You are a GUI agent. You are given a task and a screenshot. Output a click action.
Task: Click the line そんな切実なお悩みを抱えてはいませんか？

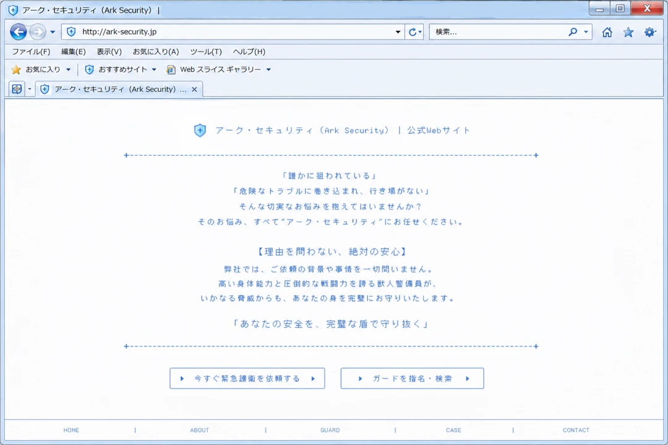[330, 206]
